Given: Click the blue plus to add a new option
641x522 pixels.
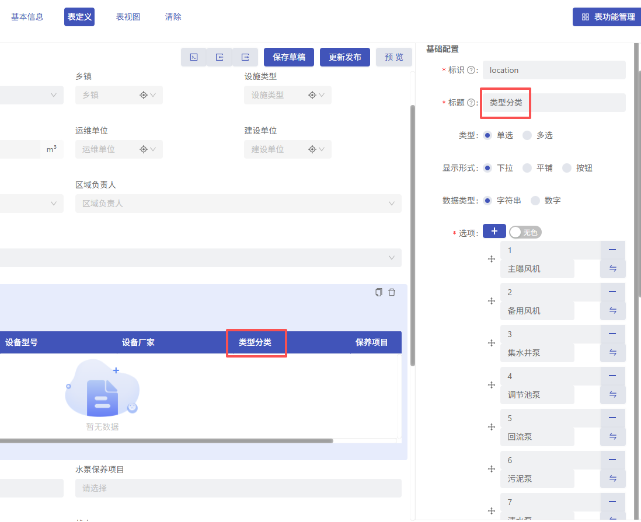Looking at the screenshot, I should click(494, 231).
